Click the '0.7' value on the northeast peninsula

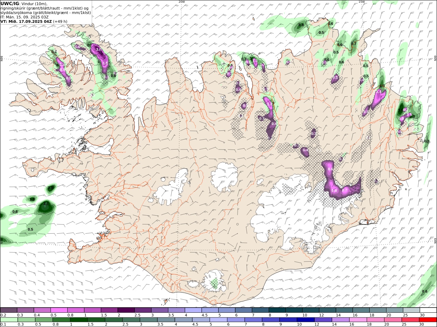click(354, 44)
